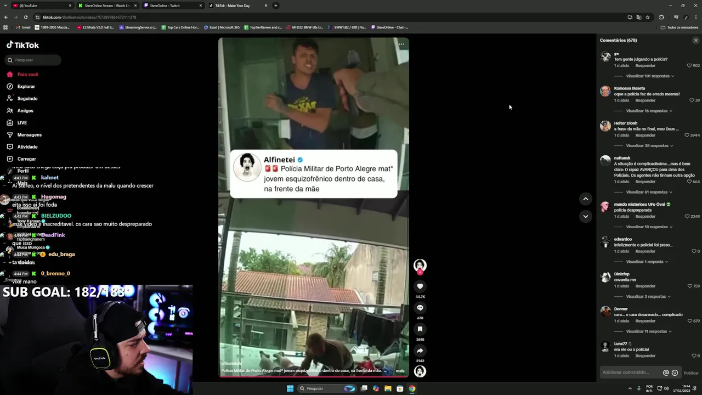702x395 pixels.
Task: Open LS Miata V2.0 Full B... bookmark
Action: click(95, 27)
